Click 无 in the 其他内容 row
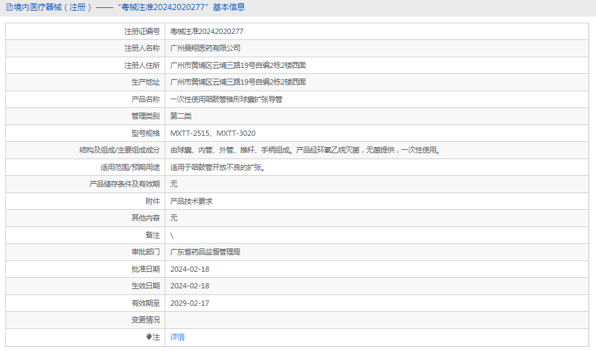Screen dimensions: 596x351 [x=174, y=218]
